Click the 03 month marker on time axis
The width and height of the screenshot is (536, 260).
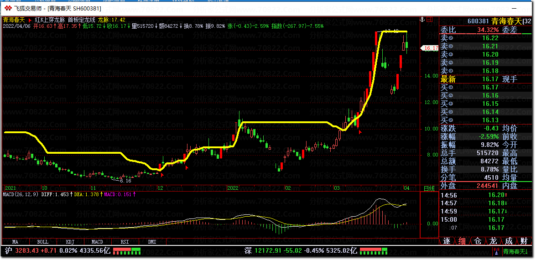coord(337,188)
